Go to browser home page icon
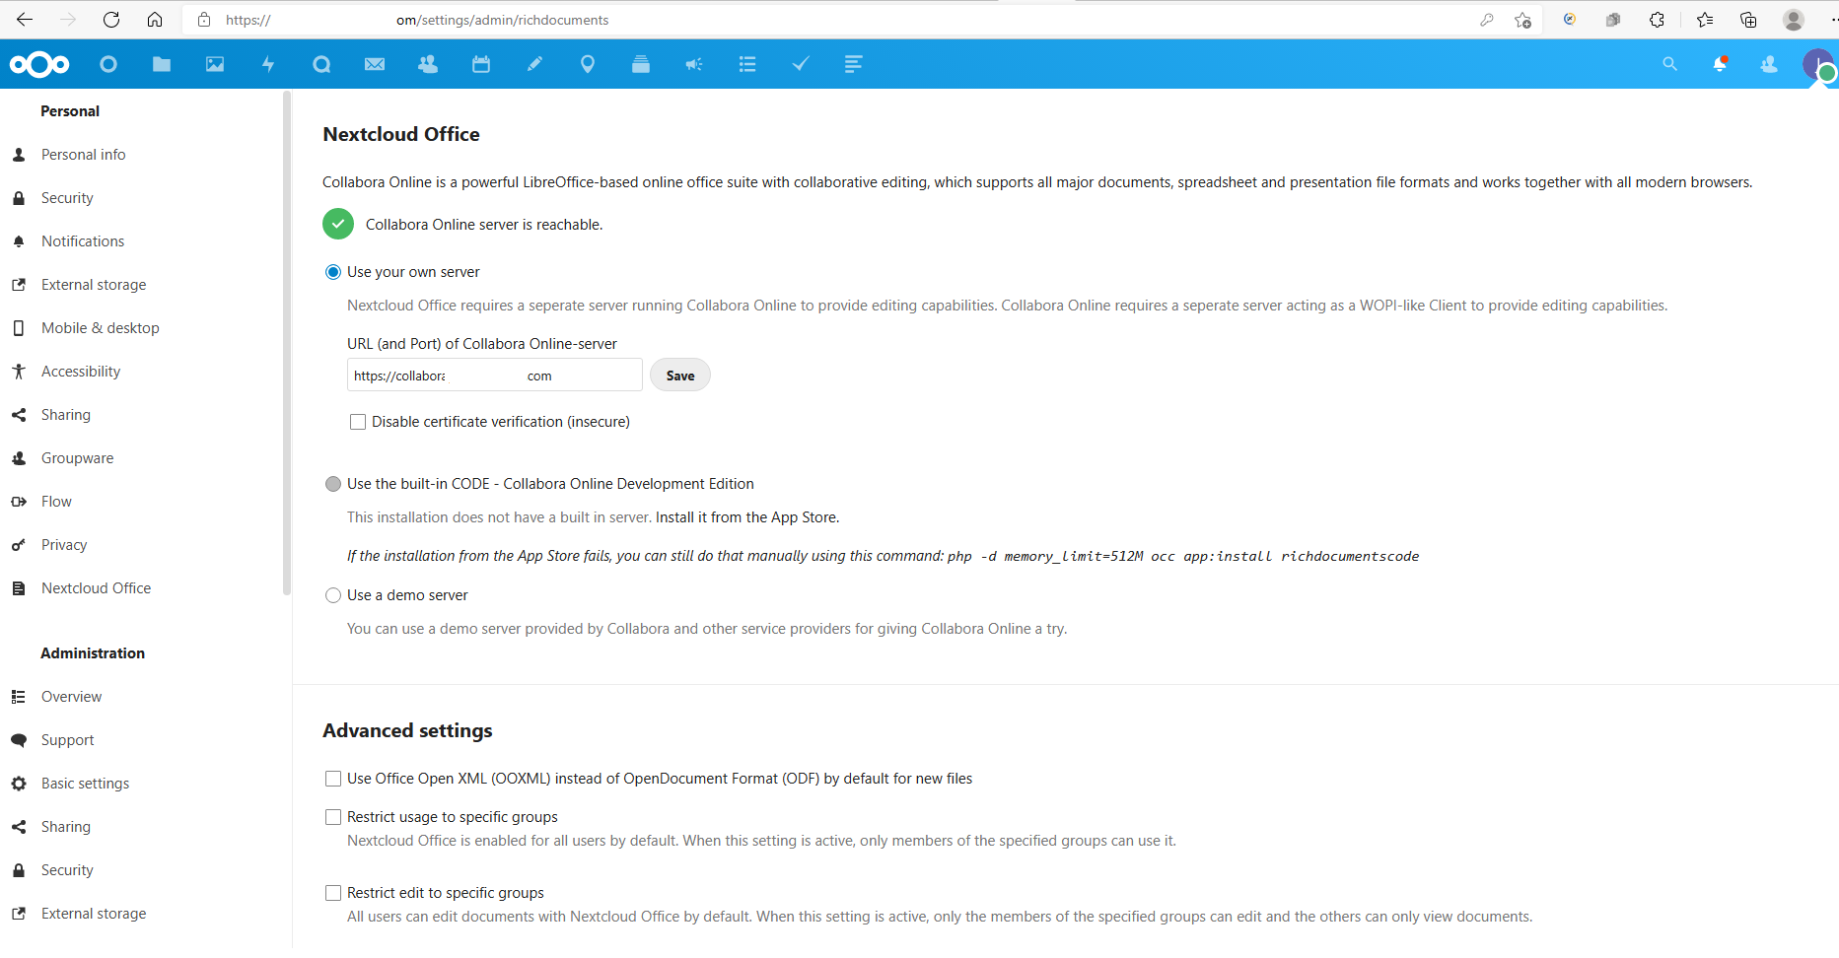1839x958 pixels. pyautogui.click(x=155, y=20)
